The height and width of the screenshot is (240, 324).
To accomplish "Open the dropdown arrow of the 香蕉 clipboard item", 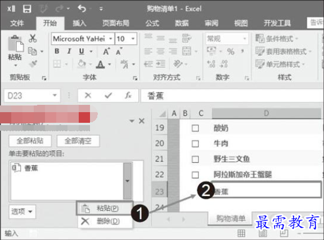I will click(128, 181).
